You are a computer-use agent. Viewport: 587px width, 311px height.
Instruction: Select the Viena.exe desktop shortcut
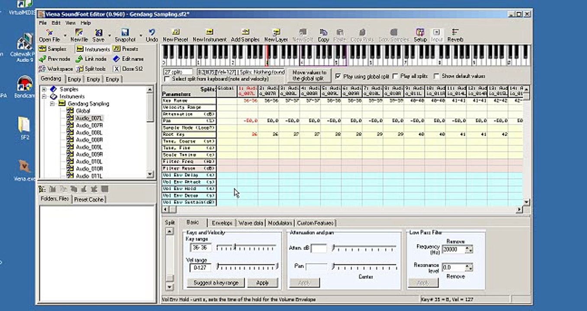point(25,170)
